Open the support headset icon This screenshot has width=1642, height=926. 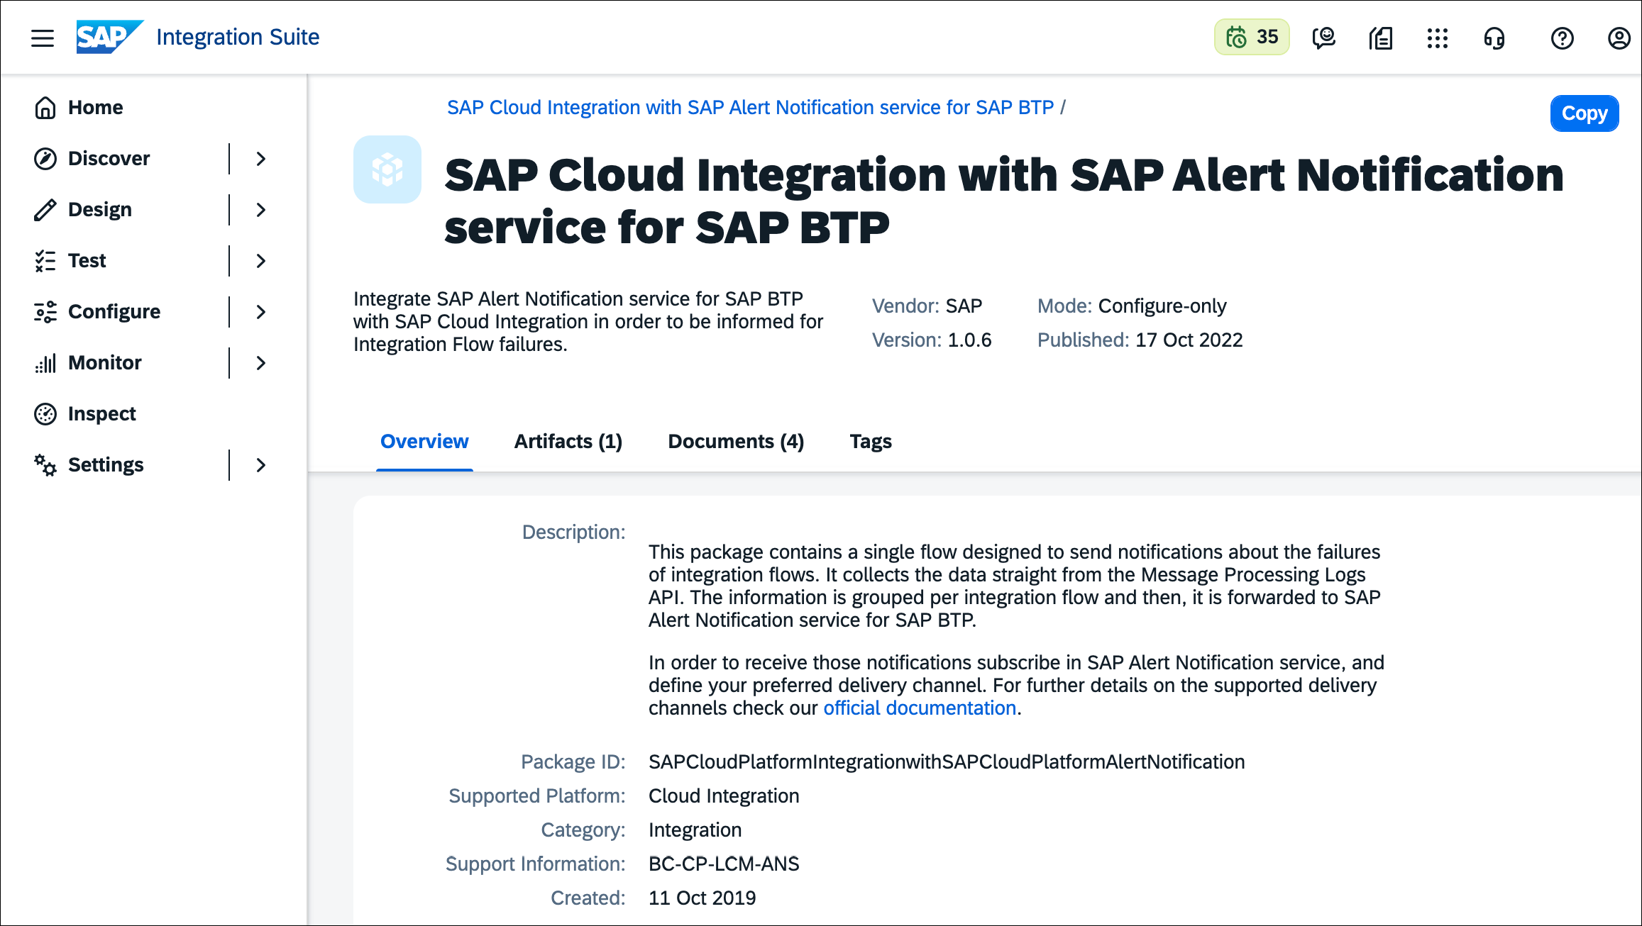tap(1494, 38)
